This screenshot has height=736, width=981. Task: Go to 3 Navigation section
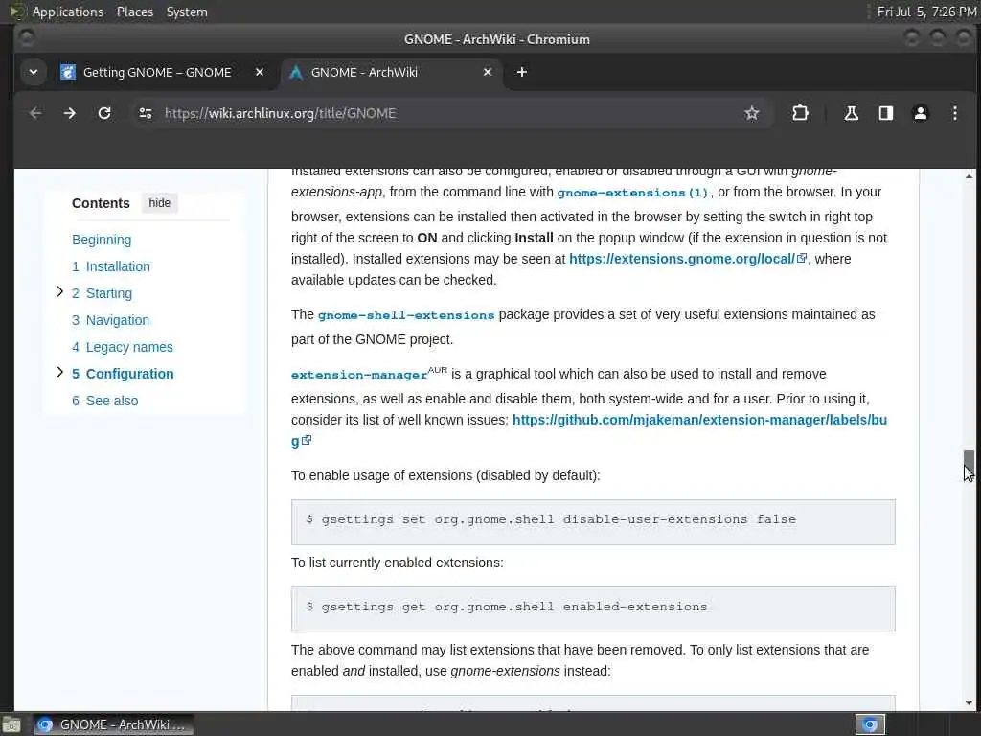[x=110, y=320]
